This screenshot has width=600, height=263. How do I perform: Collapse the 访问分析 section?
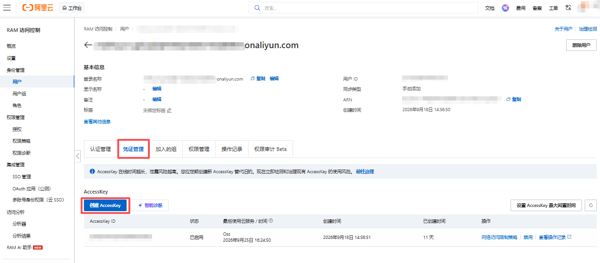point(16,212)
